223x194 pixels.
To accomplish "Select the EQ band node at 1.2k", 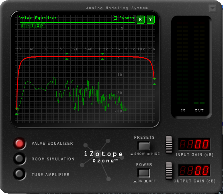I will click(103, 56).
